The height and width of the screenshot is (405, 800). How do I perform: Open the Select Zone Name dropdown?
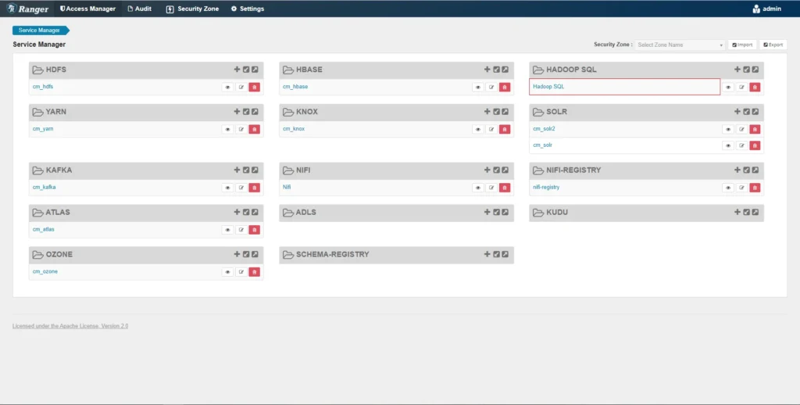click(680, 45)
